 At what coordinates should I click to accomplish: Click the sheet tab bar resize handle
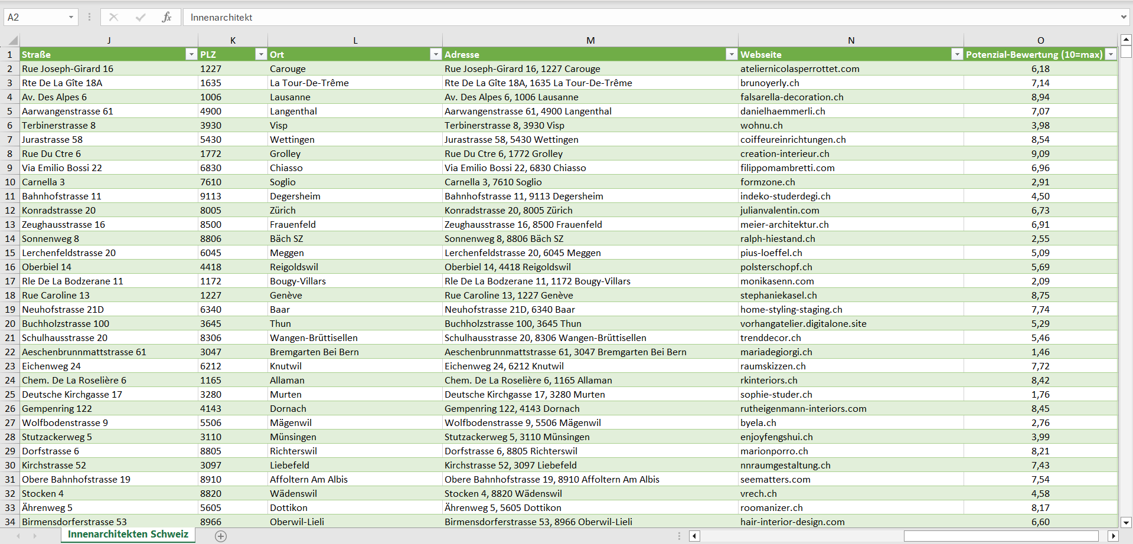click(679, 536)
